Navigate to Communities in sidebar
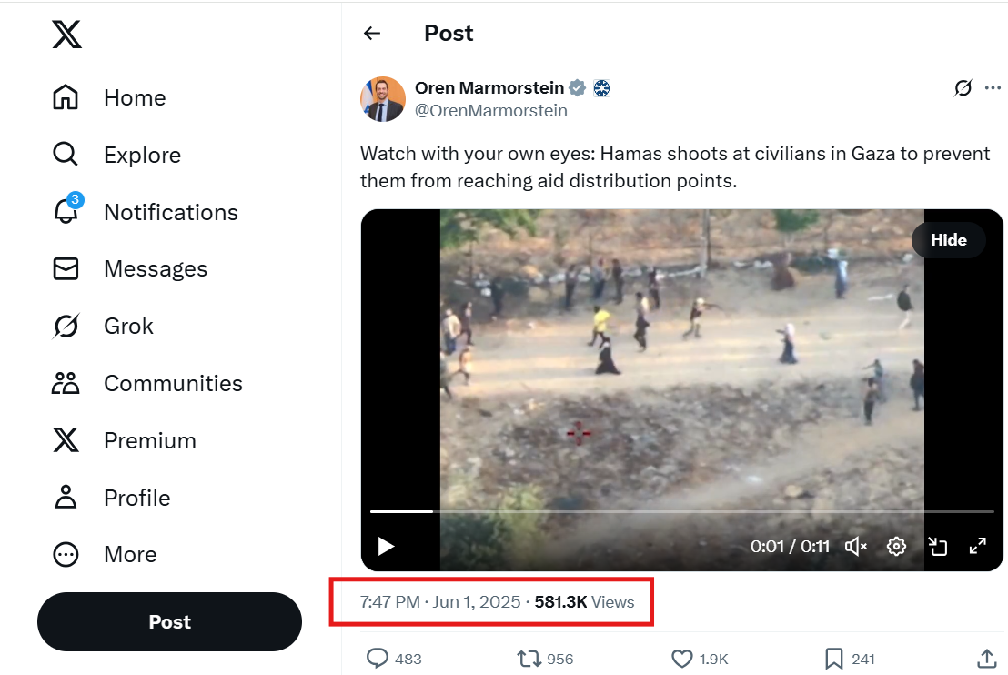 (x=173, y=383)
